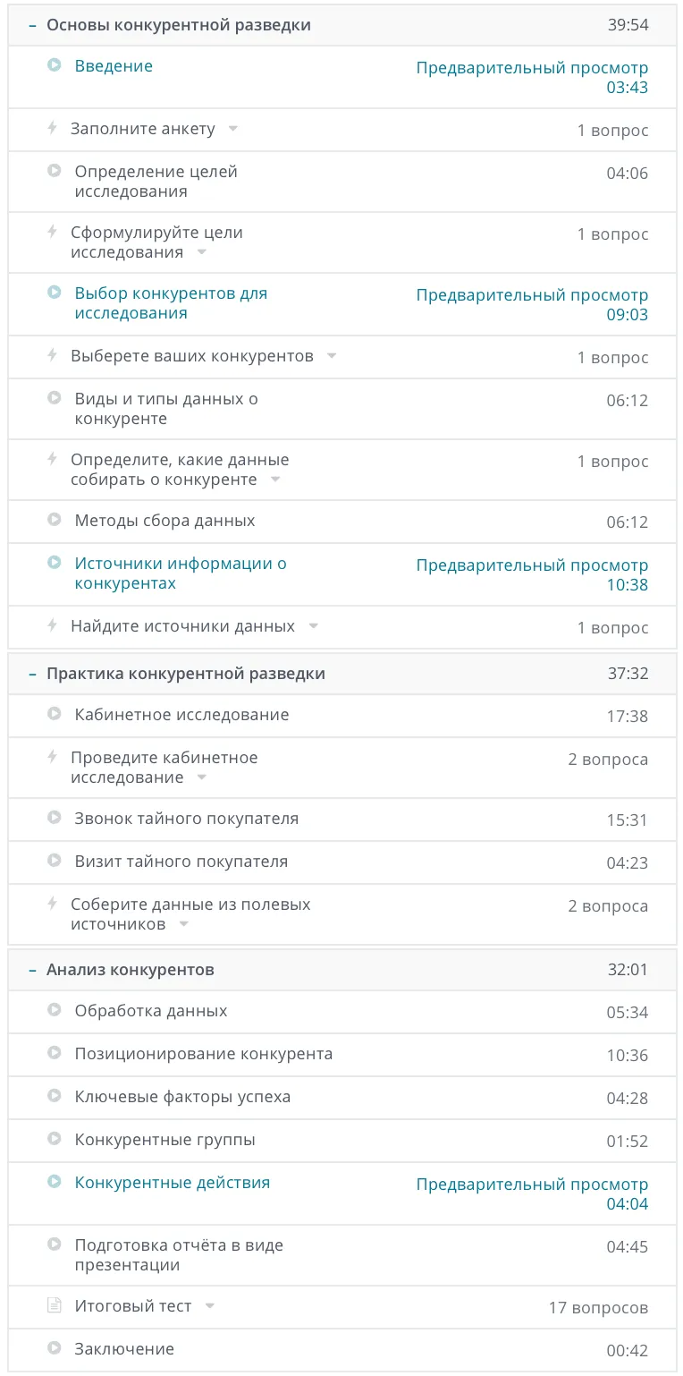Collapse the Практика конкурентной разведки section
Image resolution: width=683 pixels, height=1376 pixels.
click(x=32, y=674)
